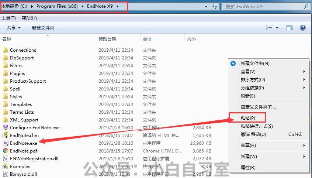Click the EndNote.exe application icon

click(x=5, y=143)
